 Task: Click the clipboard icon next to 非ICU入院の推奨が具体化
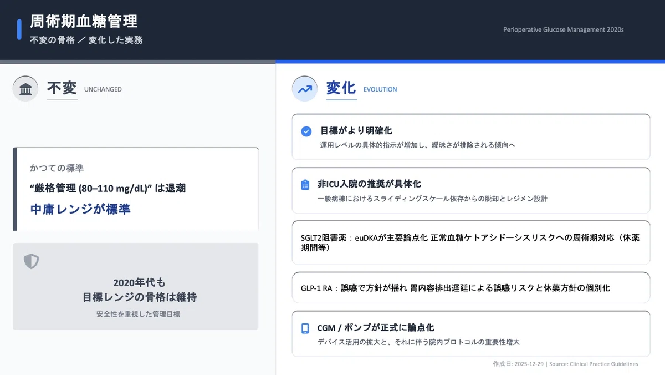click(x=305, y=185)
